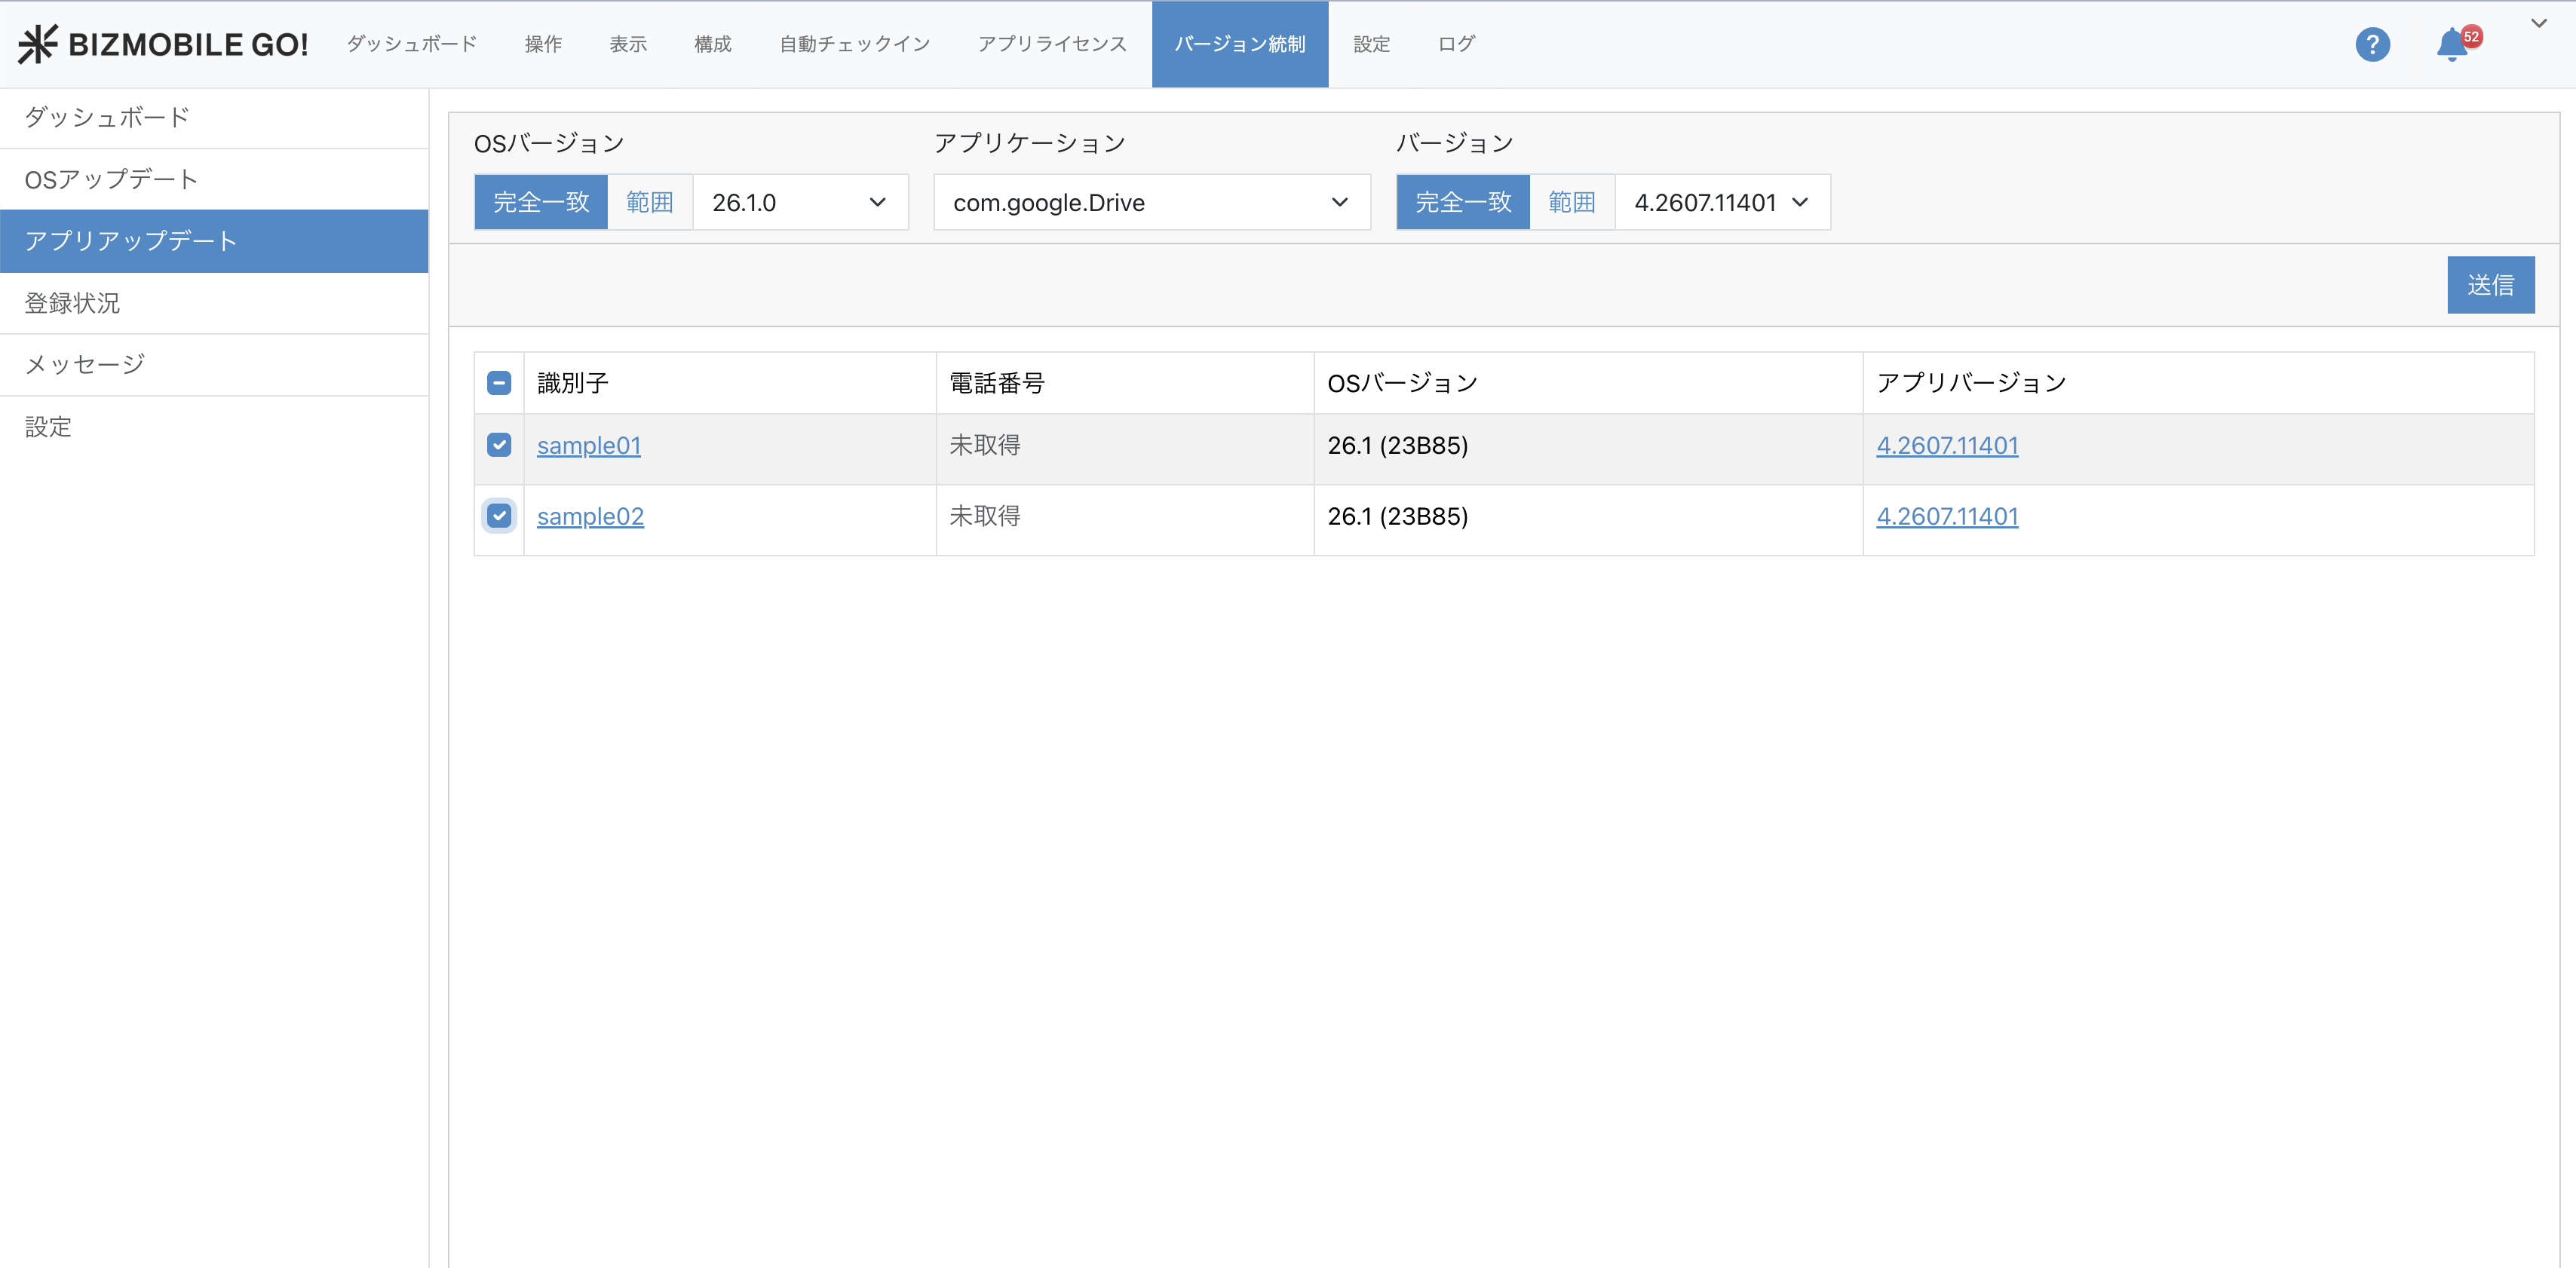Click the 送信 button
2576x1268 pixels.
[2489, 285]
